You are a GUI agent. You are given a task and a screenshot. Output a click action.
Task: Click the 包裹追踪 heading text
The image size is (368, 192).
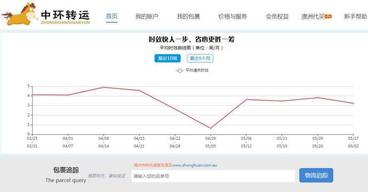[x=66, y=170]
